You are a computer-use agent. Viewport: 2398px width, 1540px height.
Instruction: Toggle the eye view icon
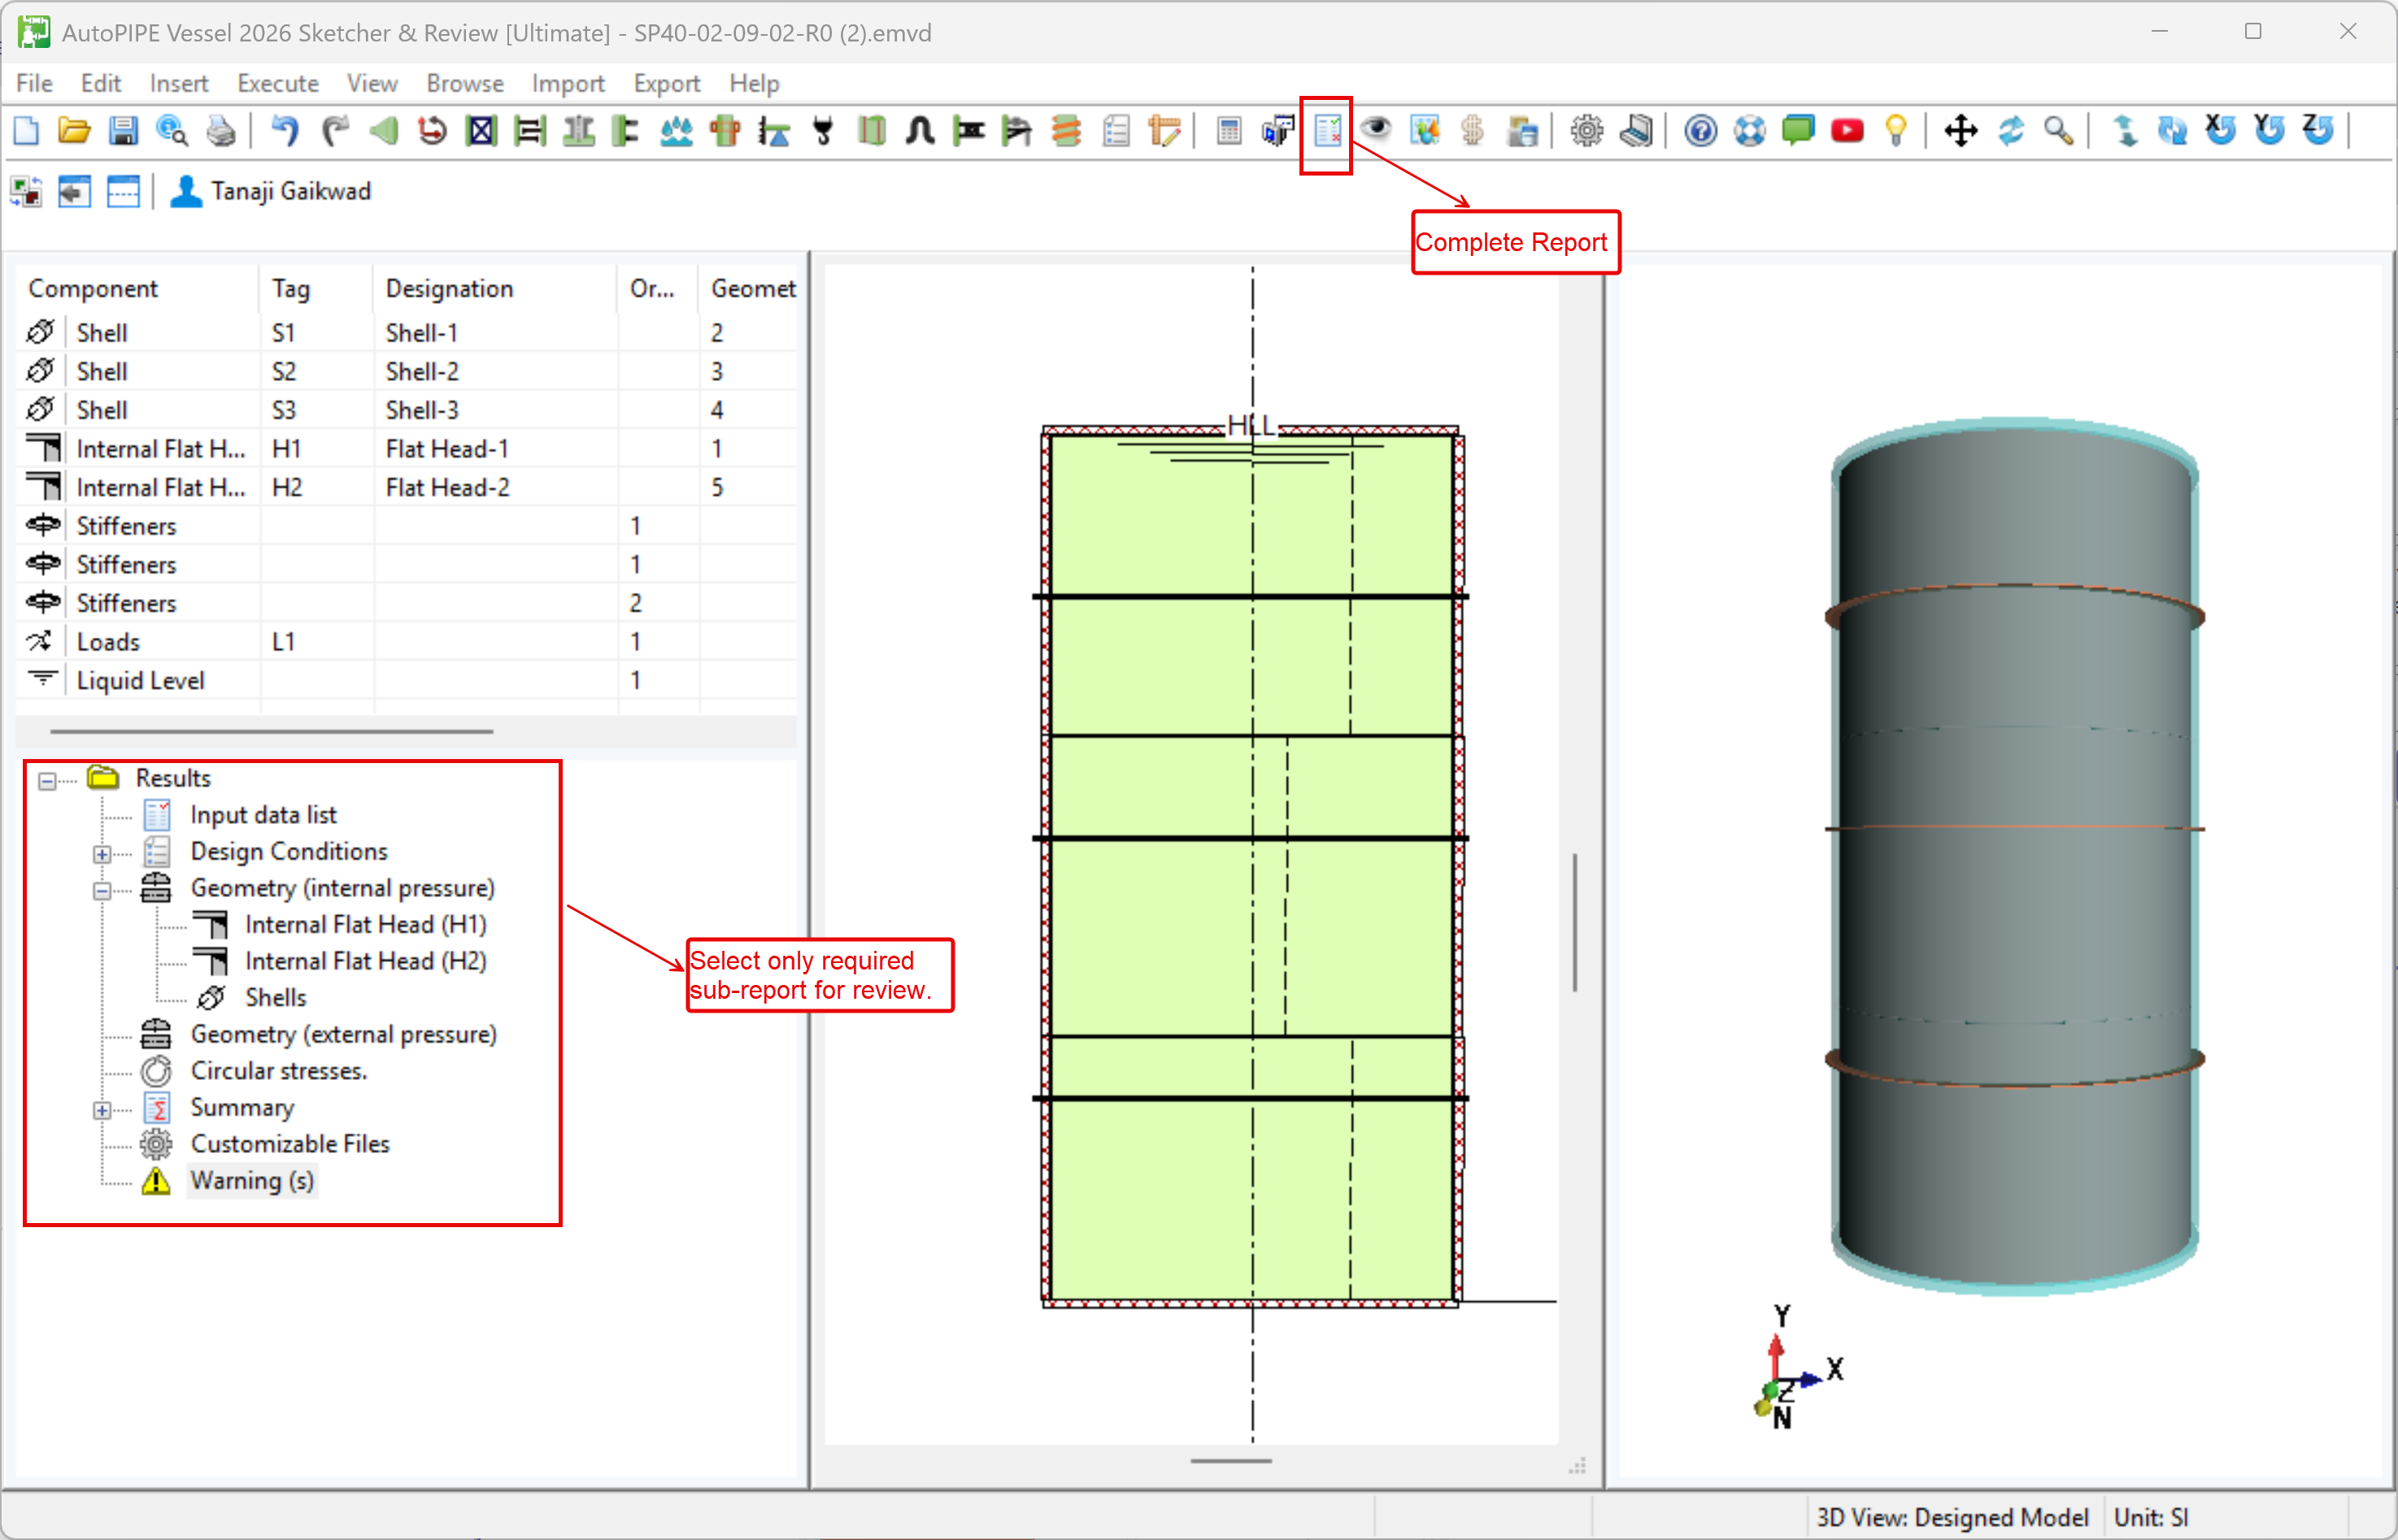click(x=1376, y=131)
